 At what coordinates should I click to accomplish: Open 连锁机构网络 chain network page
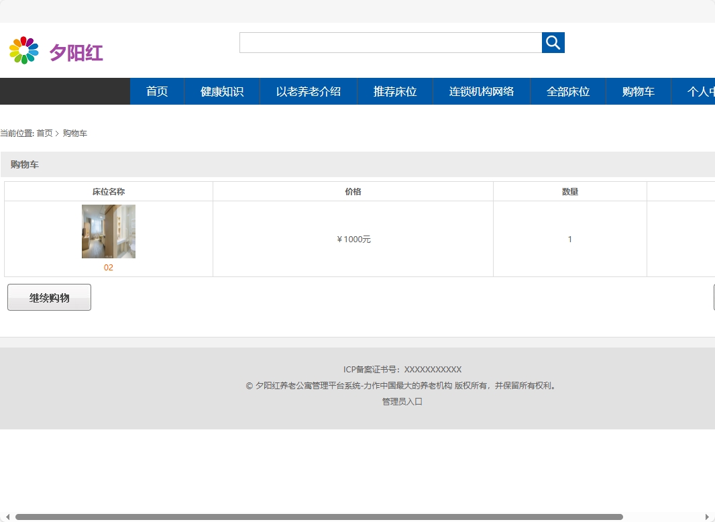pyautogui.click(x=480, y=91)
